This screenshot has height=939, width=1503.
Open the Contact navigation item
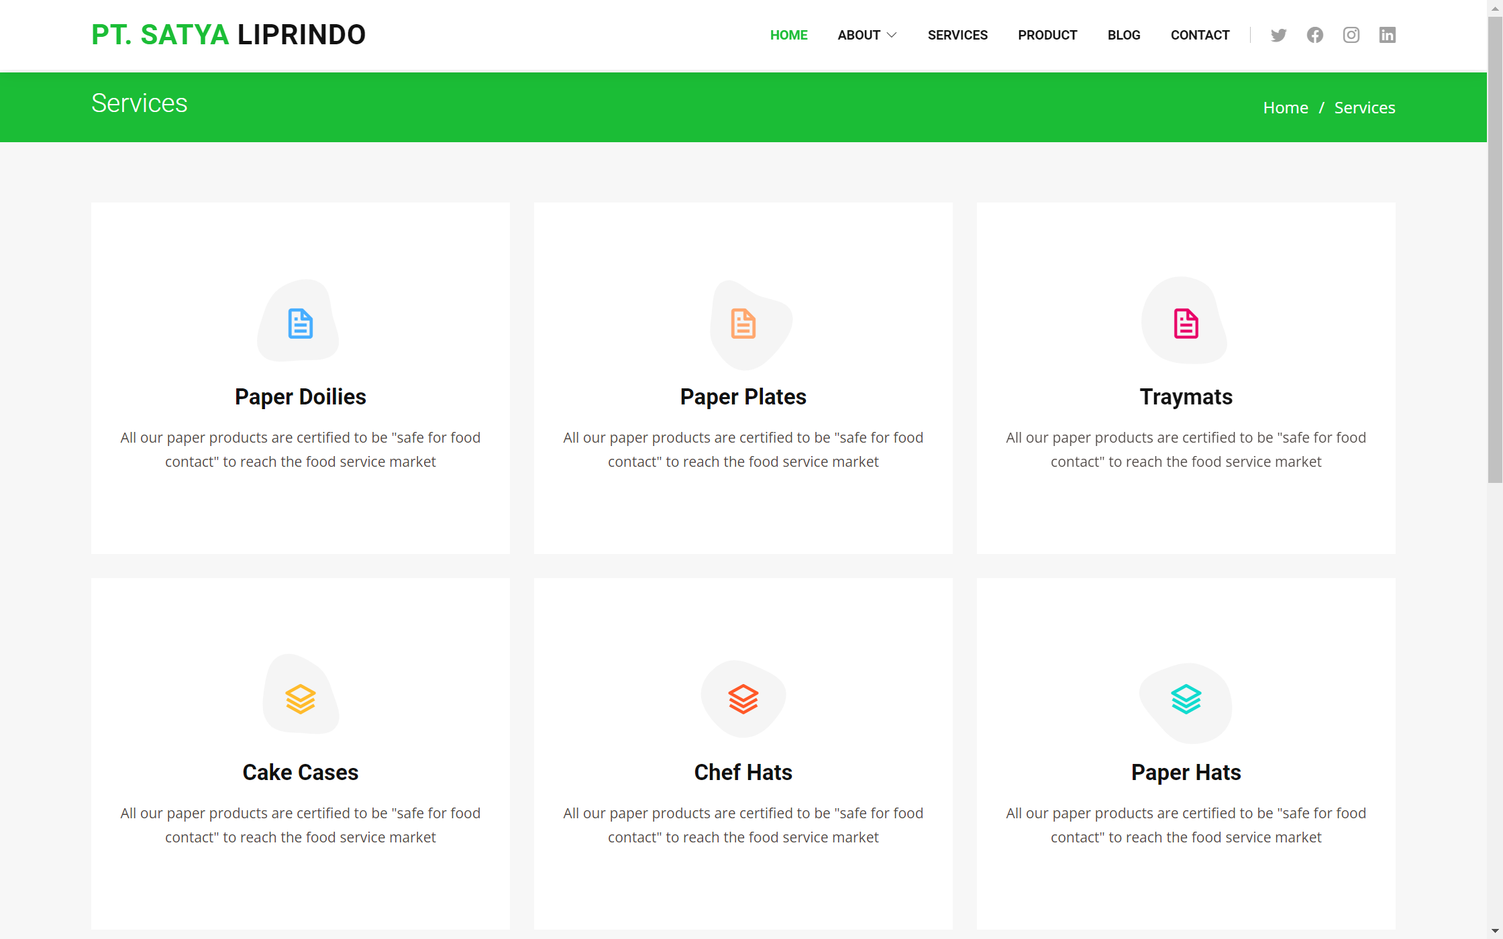tap(1200, 35)
